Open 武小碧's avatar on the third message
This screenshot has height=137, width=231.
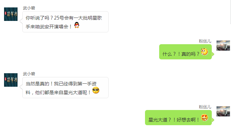pos(11,80)
